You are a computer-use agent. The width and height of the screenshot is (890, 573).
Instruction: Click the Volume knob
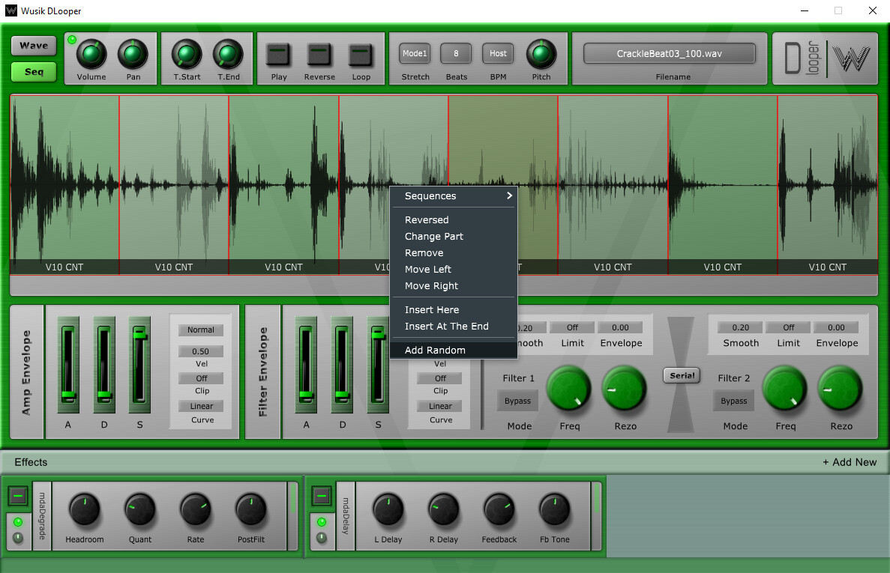click(91, 55)
